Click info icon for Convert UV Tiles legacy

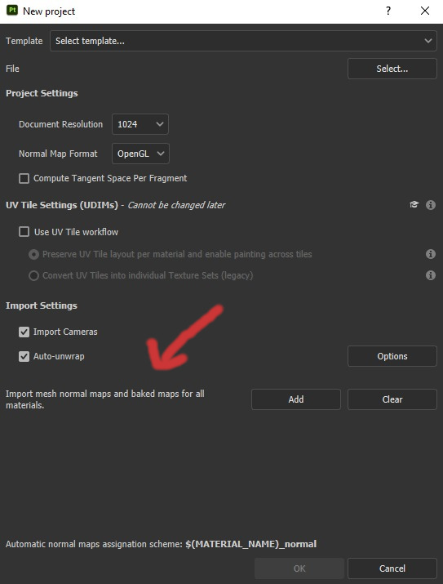click(x=430, y=275)
